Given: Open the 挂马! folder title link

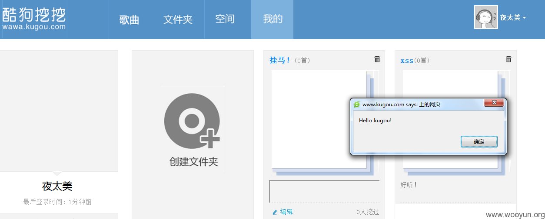Looking at the screenshot, I should (x=279, y=60).
